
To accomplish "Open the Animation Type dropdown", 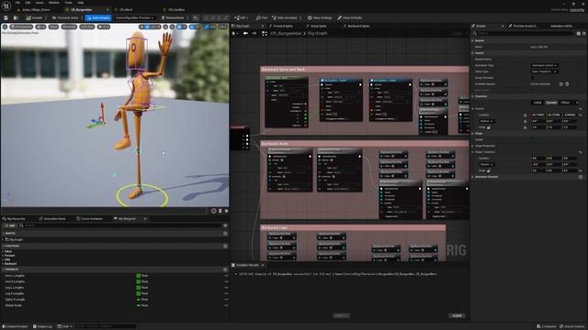I will tap(544, 65).
